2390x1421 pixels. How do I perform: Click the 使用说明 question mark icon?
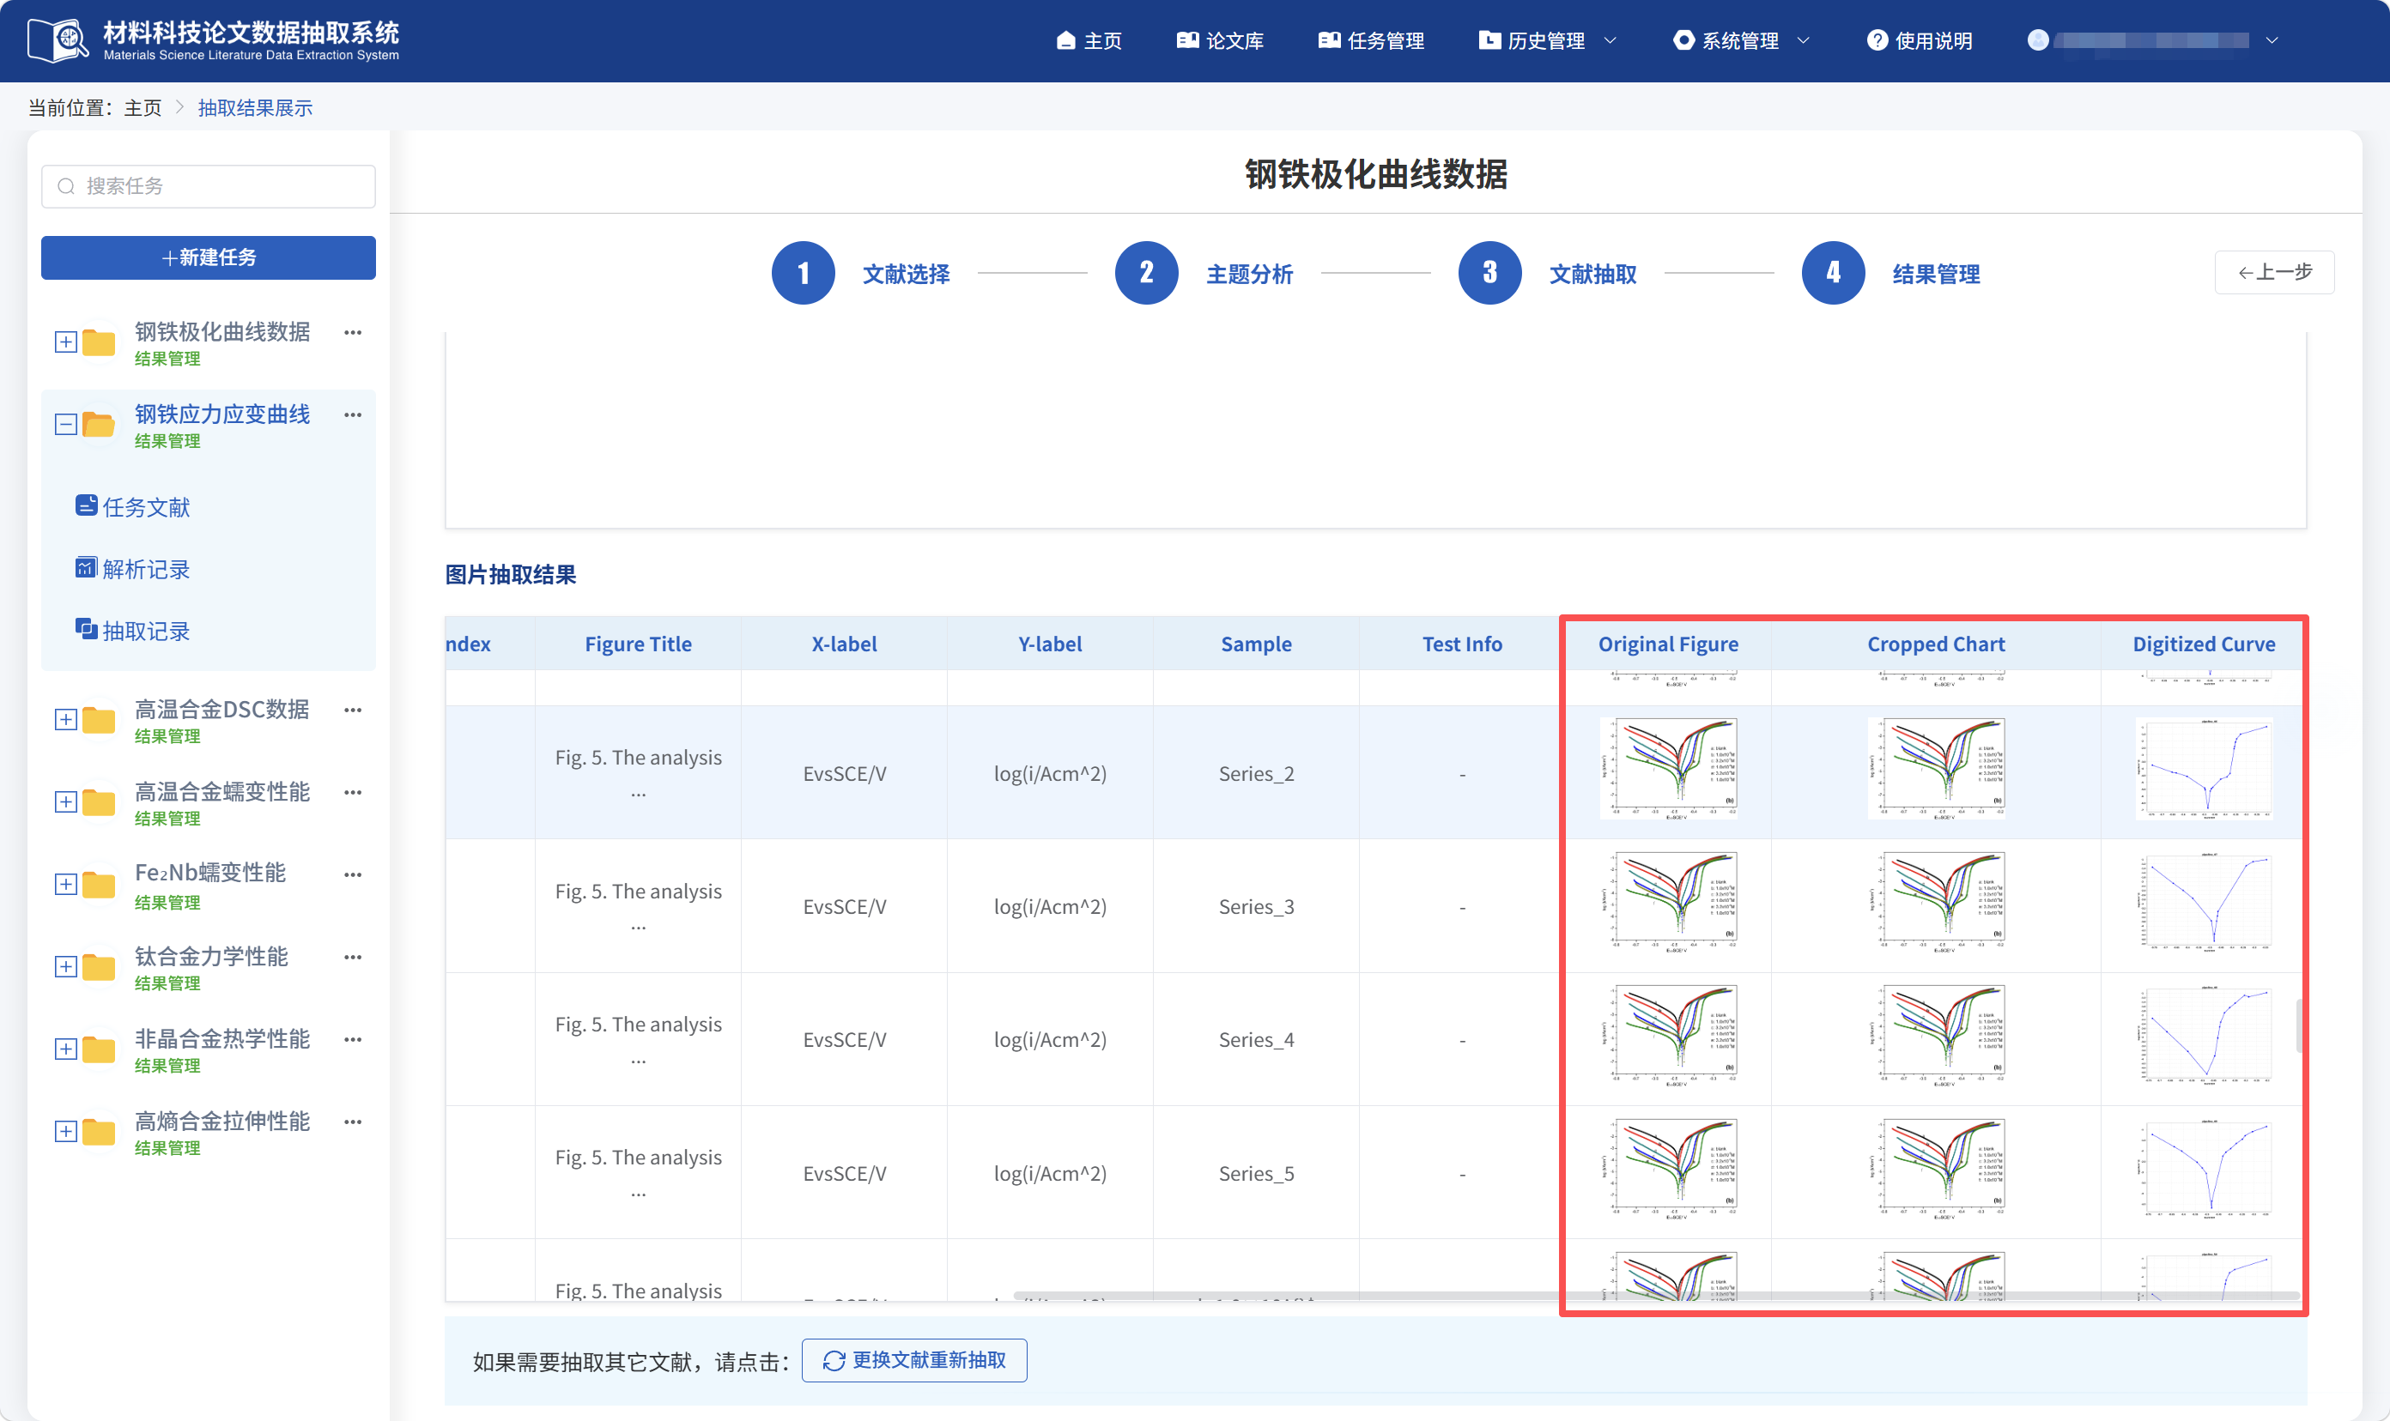(1877, 40)
